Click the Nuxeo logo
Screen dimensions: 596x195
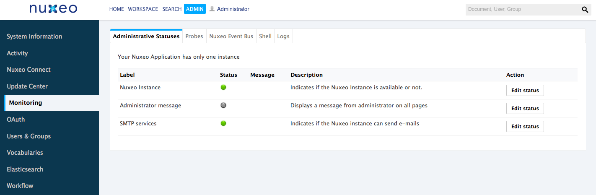(x=53, y=9)
